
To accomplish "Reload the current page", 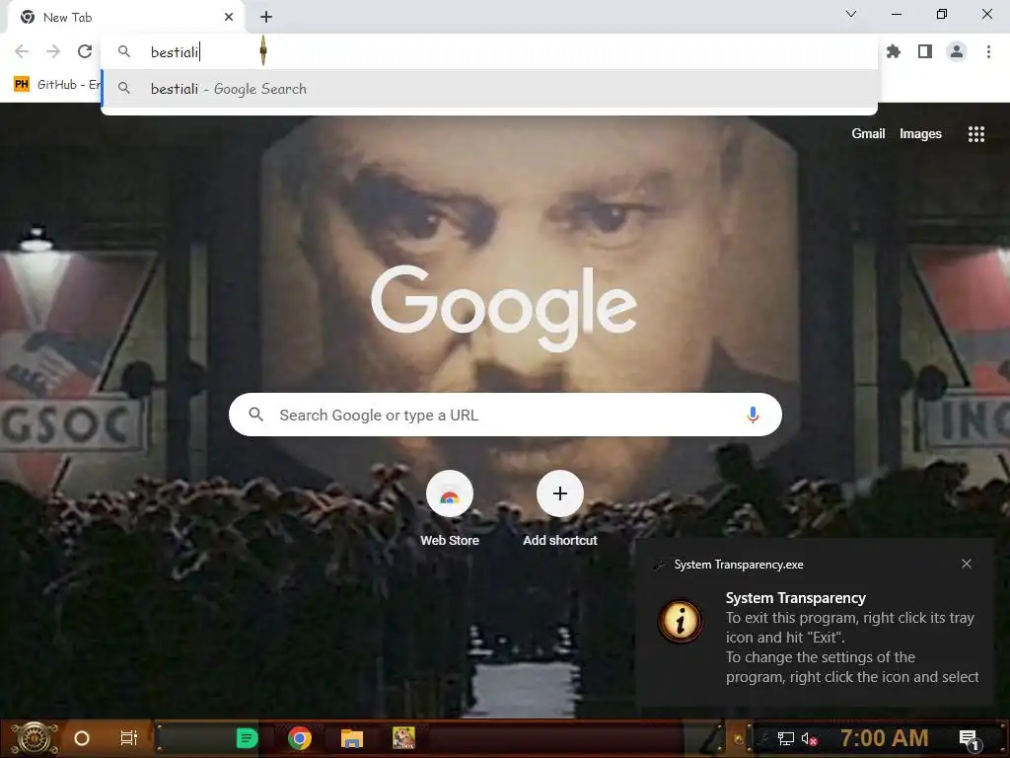I will point(85,51).
